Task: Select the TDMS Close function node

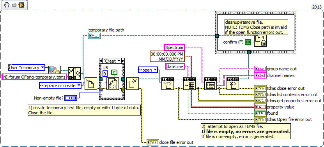Action: [233, 84]
